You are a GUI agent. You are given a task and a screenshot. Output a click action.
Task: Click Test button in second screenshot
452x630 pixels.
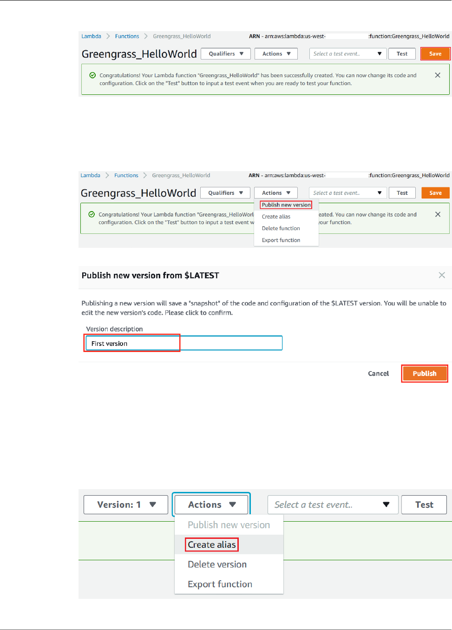click(402, 193)
